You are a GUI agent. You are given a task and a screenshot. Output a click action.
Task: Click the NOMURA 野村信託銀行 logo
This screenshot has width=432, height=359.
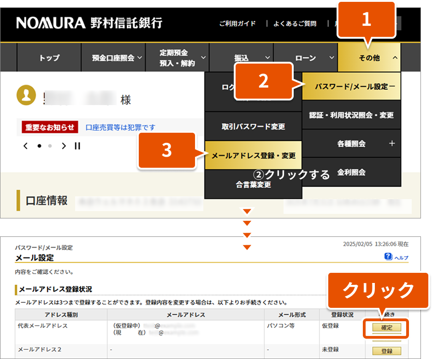click(x=89, y=23)
